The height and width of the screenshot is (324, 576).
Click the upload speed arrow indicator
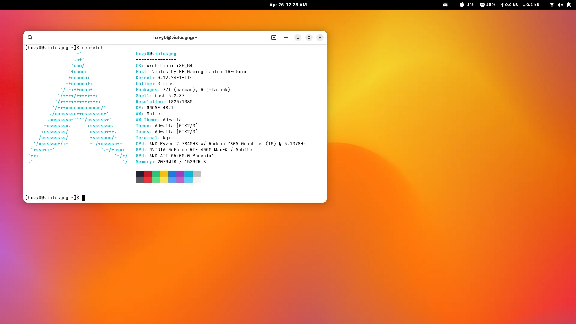[x=503, y=5]
